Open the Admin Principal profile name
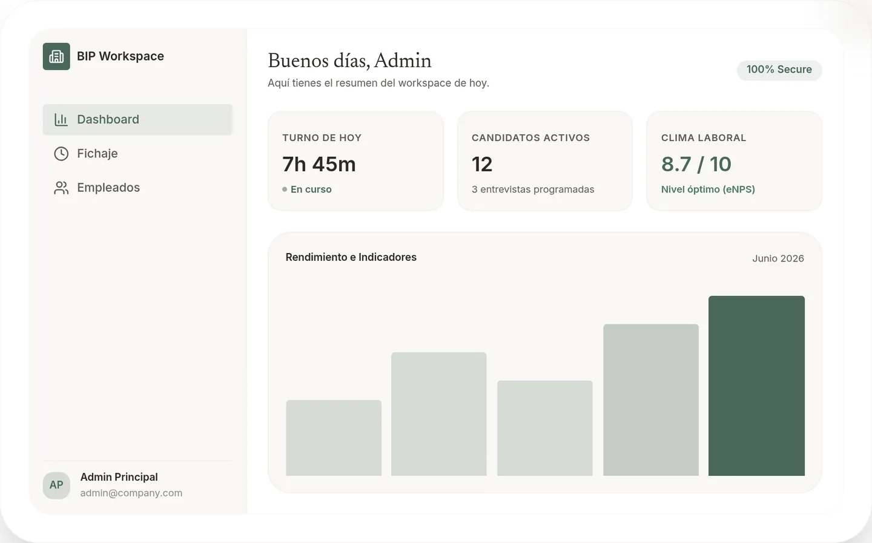This screenshot has height=543, width=872. point(119,477)
